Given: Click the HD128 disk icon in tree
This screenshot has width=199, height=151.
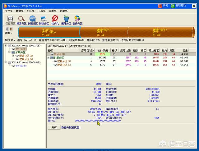Looking at the screenshot, I should [x=10, y=45].
